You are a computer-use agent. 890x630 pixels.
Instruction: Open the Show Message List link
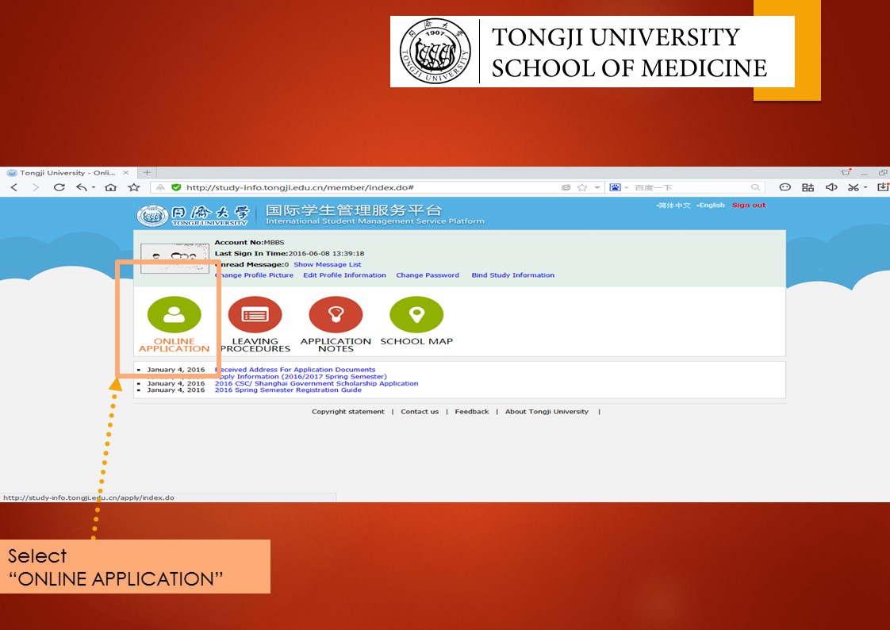[328, 264]
